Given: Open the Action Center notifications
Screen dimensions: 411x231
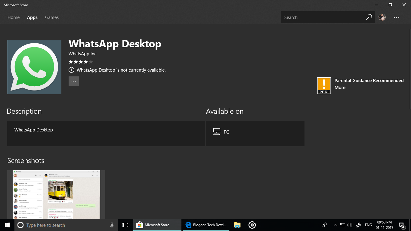Looking at the screenshot, I should click(x=401, y=225).
